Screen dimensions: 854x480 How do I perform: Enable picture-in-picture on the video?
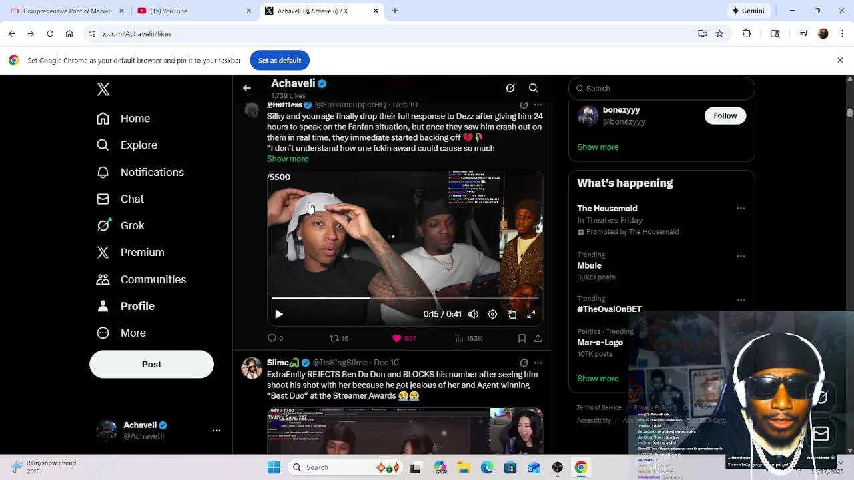coord(512,314)
